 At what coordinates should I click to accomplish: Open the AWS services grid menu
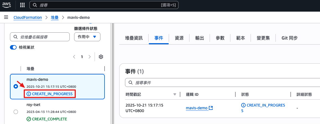point(22,5)
